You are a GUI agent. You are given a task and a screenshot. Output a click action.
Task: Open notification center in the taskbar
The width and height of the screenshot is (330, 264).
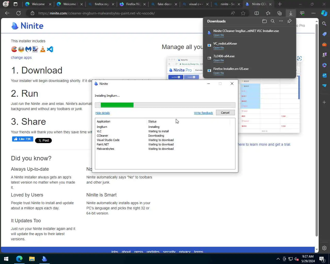tap(322, 259)
